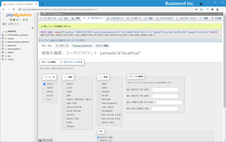Select the REQUIRE NONE radio button
Screen dimensions: 226x142
tap(98, 138)
